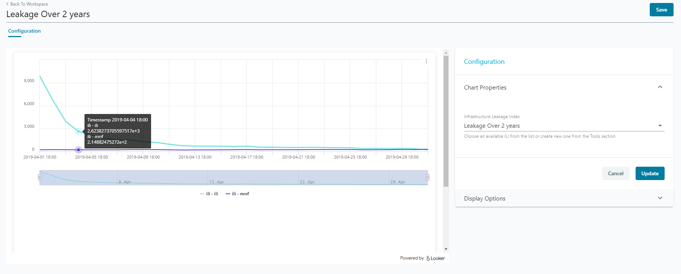Toggle ili - mnf legend series
The image size is (681, 274).
pyautogui.click(x=237, y=194)
